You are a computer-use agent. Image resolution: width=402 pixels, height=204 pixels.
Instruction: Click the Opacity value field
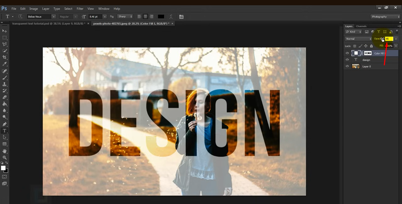[x=389, y=39]
